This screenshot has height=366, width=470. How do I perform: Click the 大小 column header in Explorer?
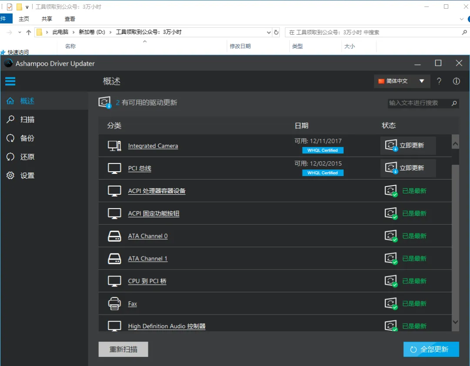[349, 46]
